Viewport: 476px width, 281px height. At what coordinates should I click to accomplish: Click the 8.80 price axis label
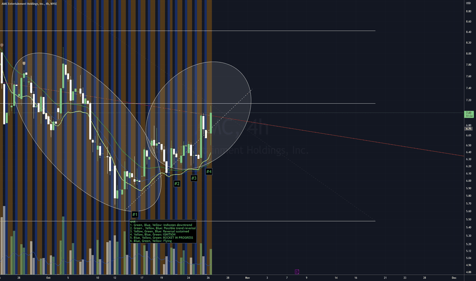(468, 11)
